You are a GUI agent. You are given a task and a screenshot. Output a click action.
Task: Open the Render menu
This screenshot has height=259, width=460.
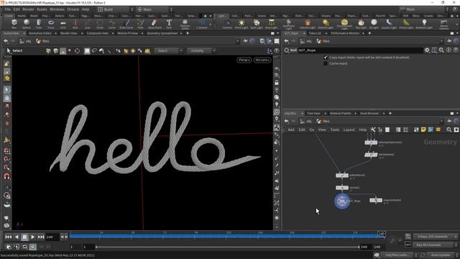[x=28, y=9]
